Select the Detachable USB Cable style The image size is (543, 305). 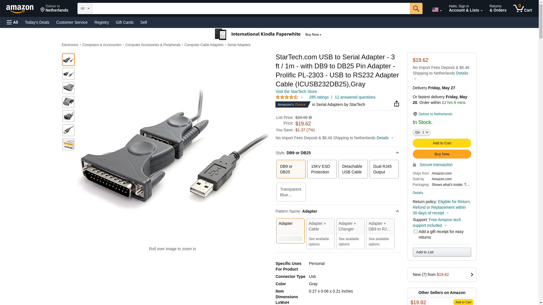coord(353,169)
